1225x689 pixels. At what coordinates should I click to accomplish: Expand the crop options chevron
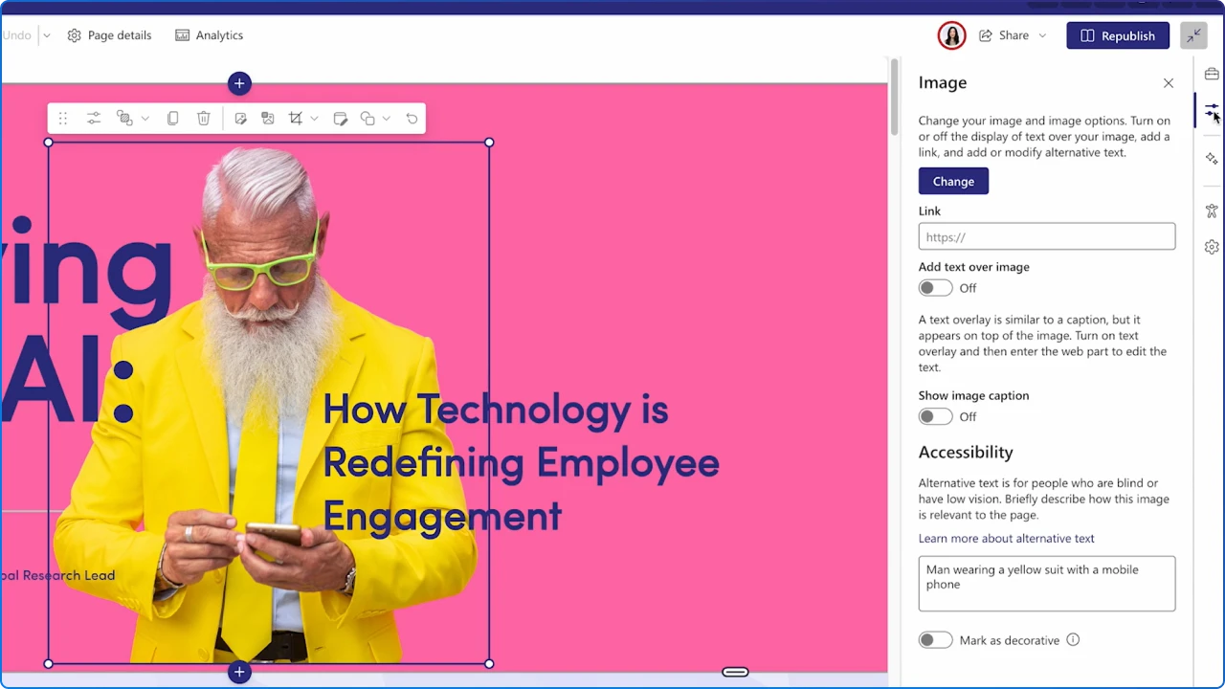coord(314,118)
